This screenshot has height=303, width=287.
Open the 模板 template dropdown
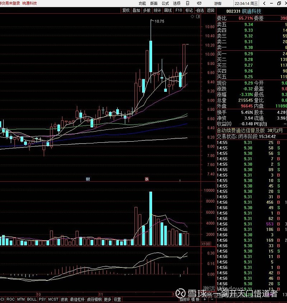coord(195,299)
